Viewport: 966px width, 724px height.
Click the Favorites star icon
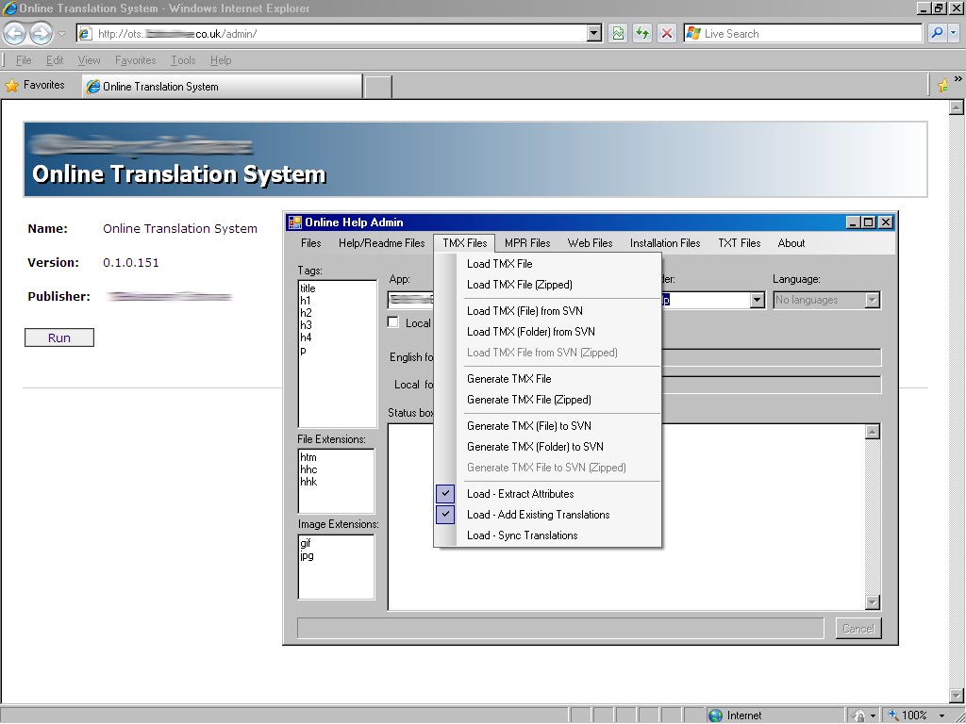click(12, 85)
